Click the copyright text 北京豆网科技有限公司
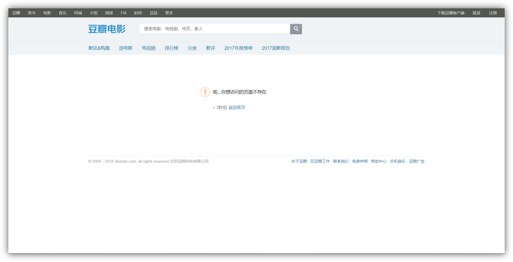Image resolution: width=513 pixels, height=262 pixels. click(x=189, y=161)
